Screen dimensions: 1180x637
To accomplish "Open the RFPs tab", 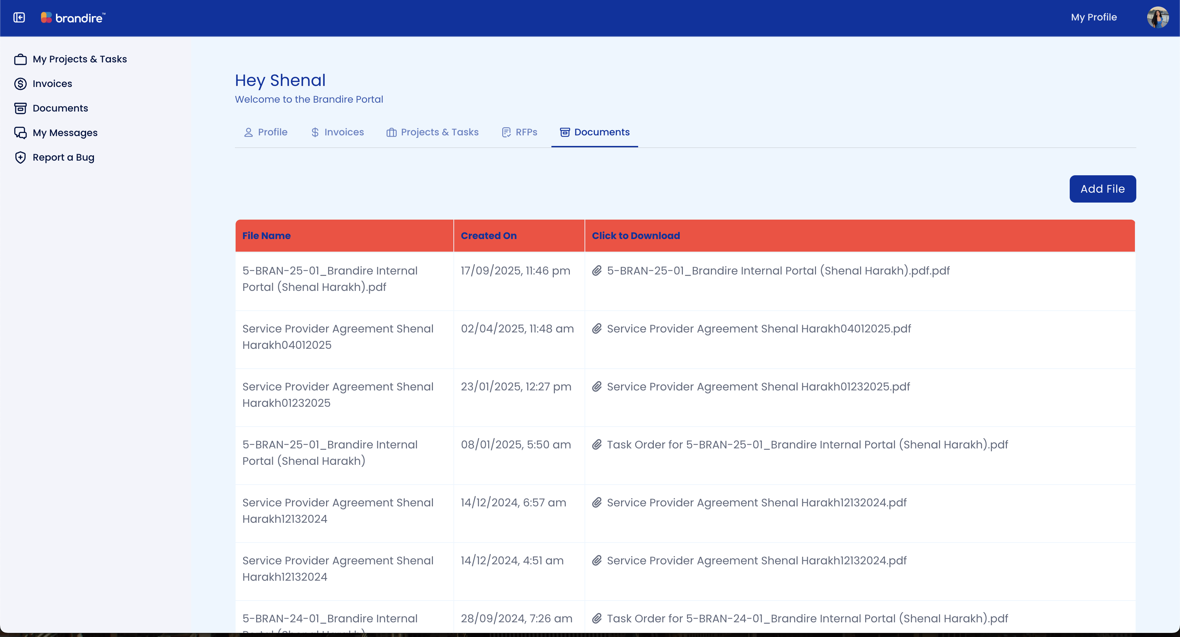I will [519, 132].
